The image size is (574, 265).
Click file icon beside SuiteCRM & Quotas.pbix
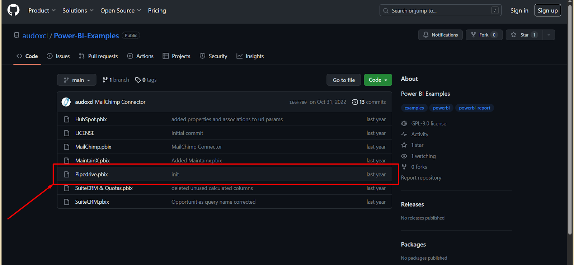pos(66,188)
